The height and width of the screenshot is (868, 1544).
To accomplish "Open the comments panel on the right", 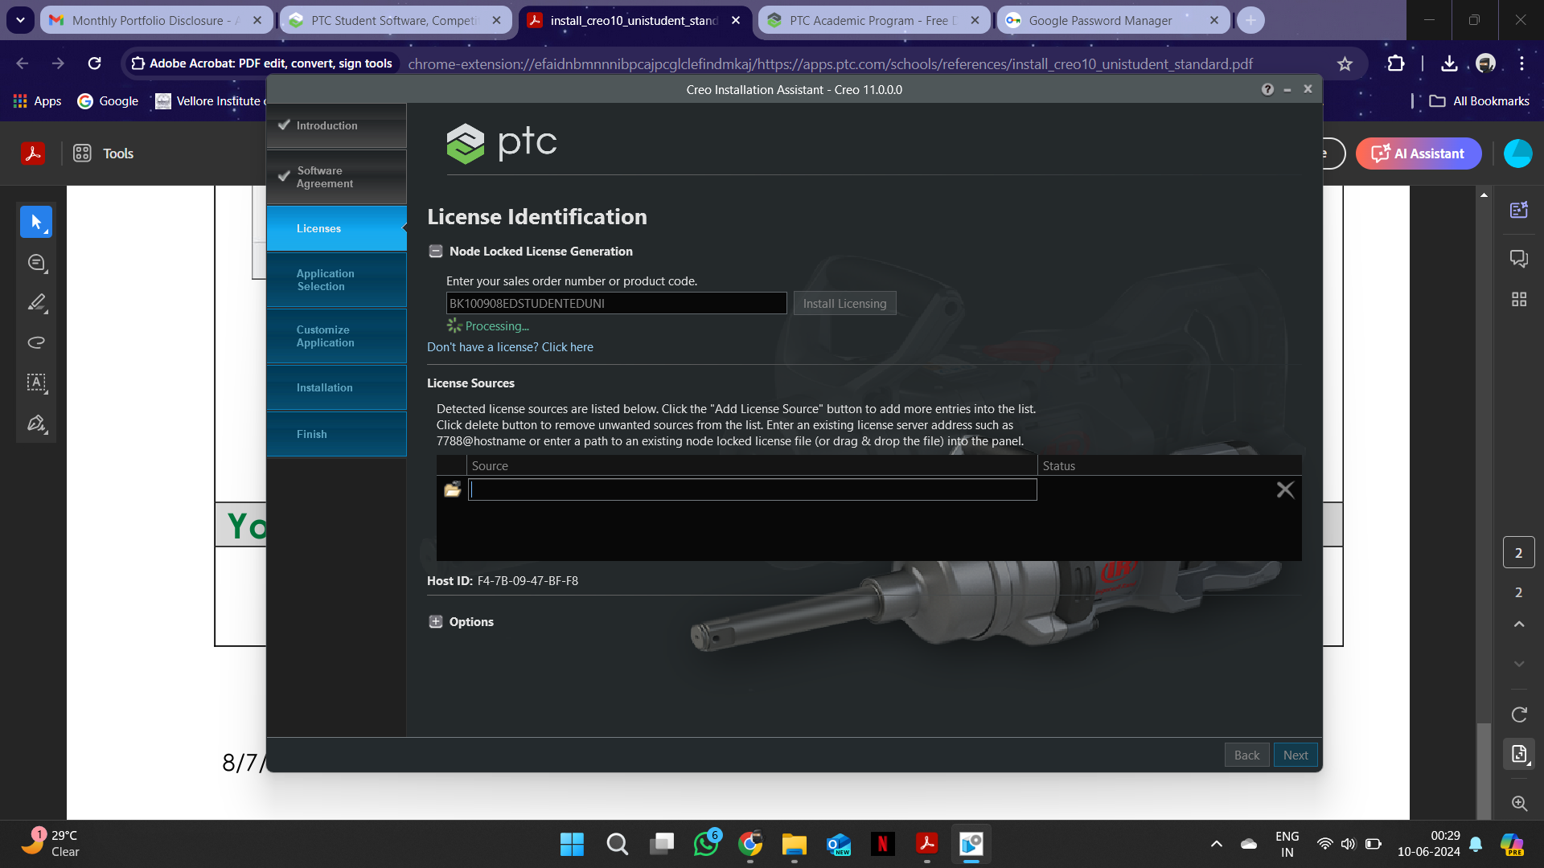I will pyautogui.click(x=1519, y=259).
